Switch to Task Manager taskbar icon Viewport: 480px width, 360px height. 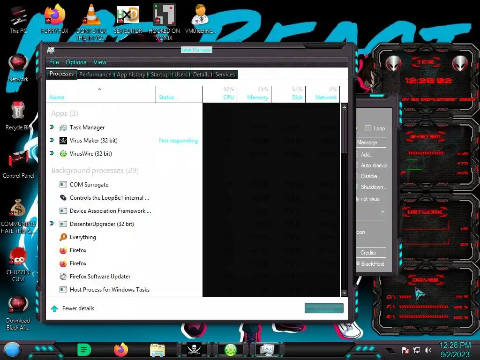[267, 350]
